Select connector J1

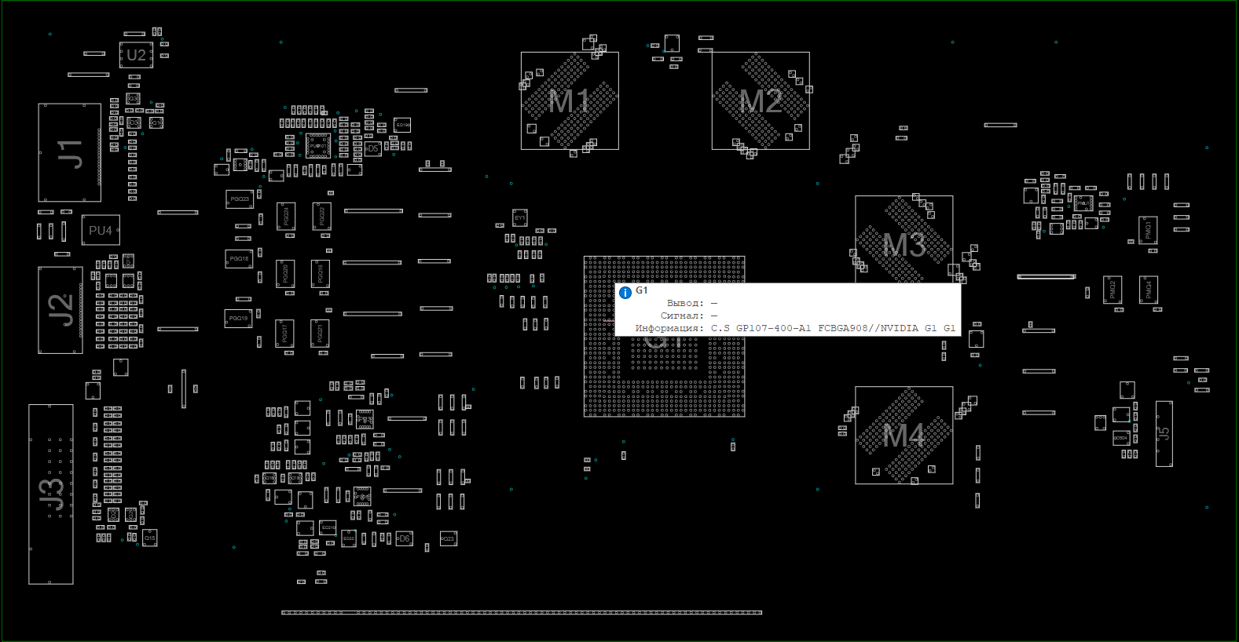coord(69,153)
